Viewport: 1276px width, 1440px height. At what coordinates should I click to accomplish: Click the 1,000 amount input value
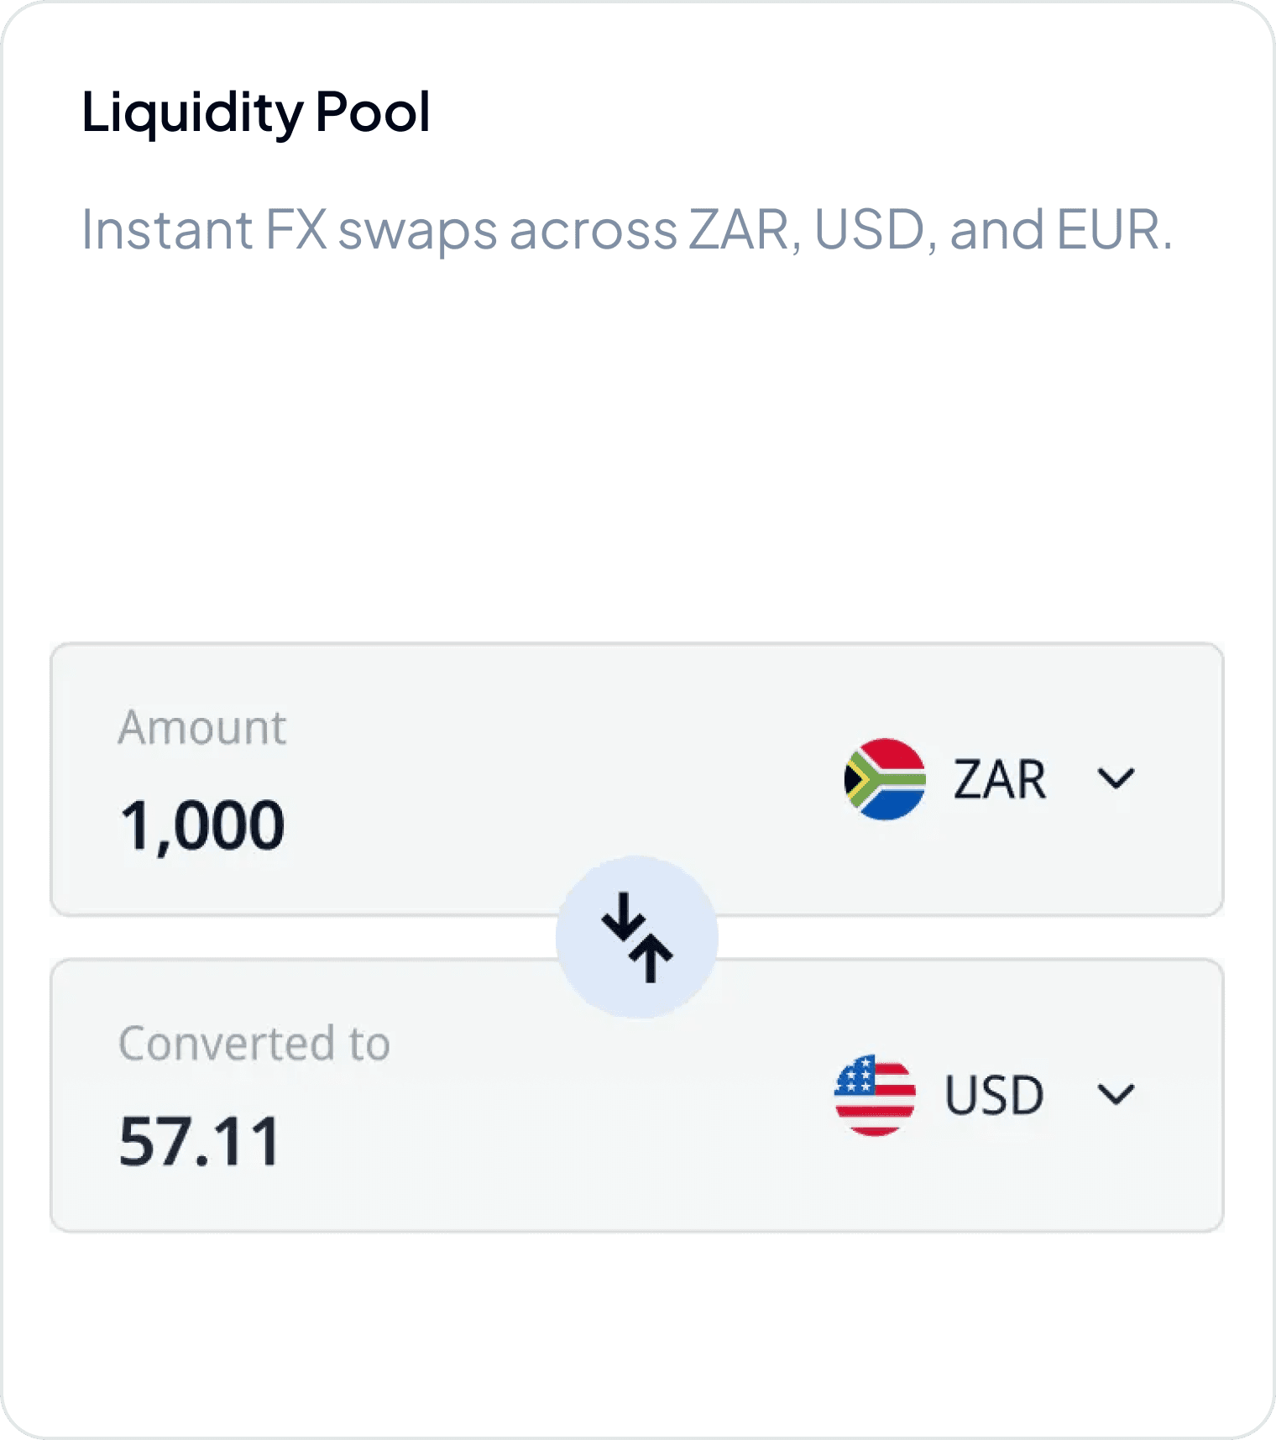(x=202, y=825)
